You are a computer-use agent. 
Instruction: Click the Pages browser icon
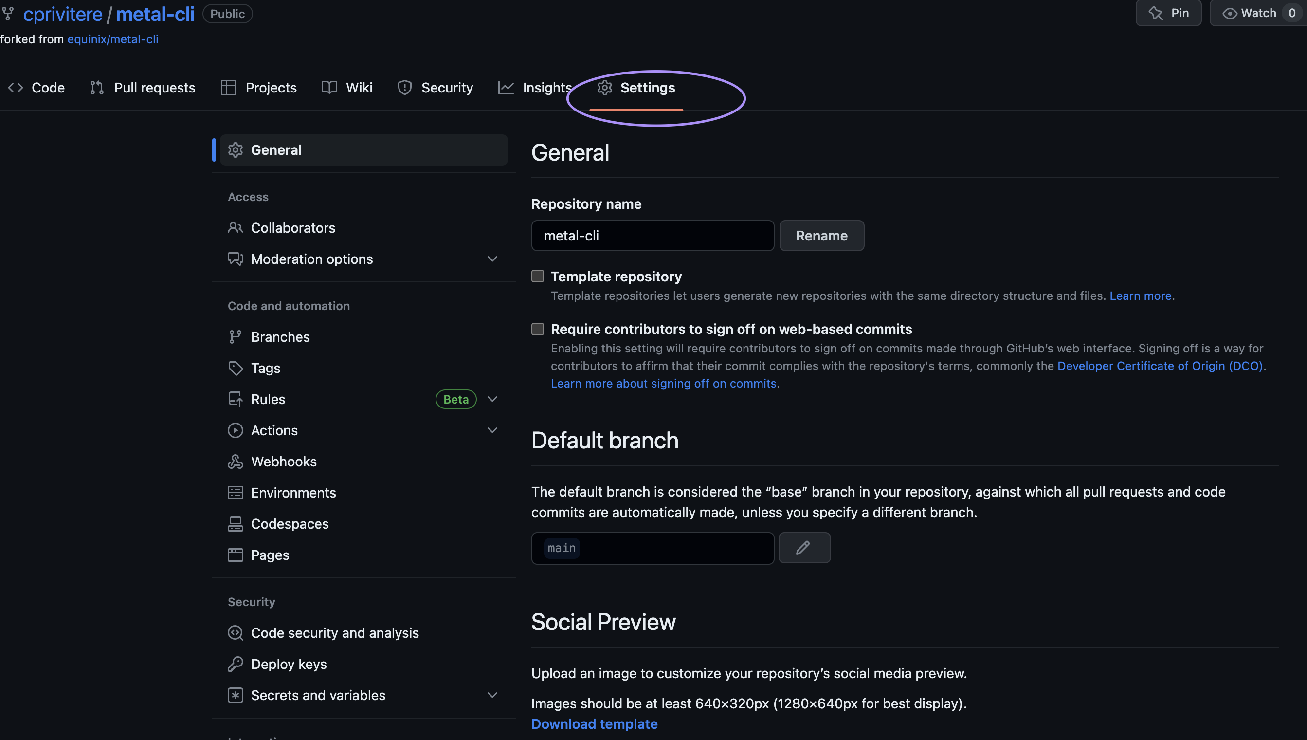coord(235,555)
